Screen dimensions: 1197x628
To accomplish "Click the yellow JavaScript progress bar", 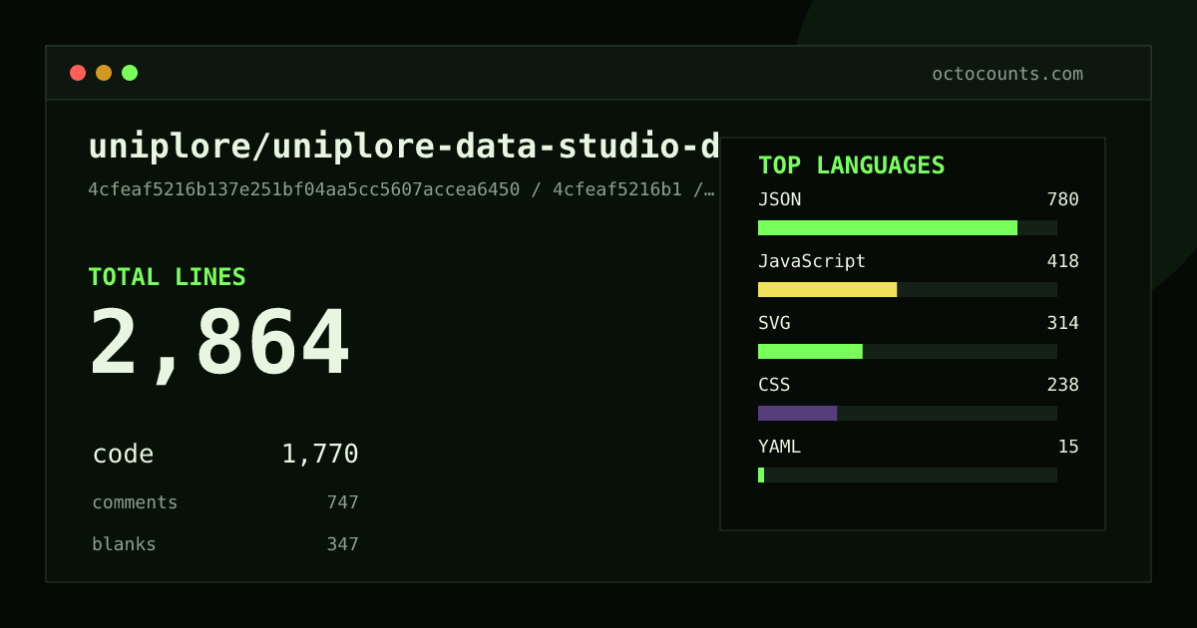I will (x=827, y=290).
